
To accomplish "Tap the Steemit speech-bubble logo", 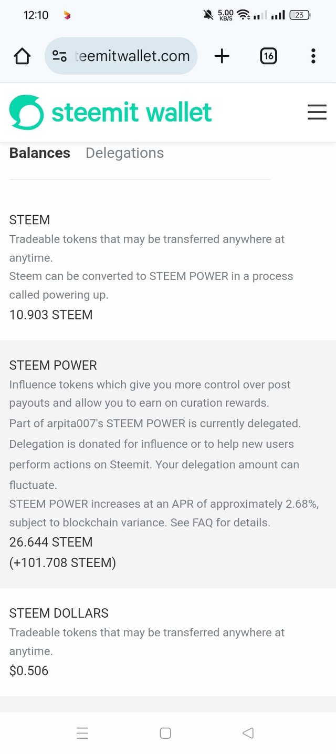I will click(x=26, y=112).
